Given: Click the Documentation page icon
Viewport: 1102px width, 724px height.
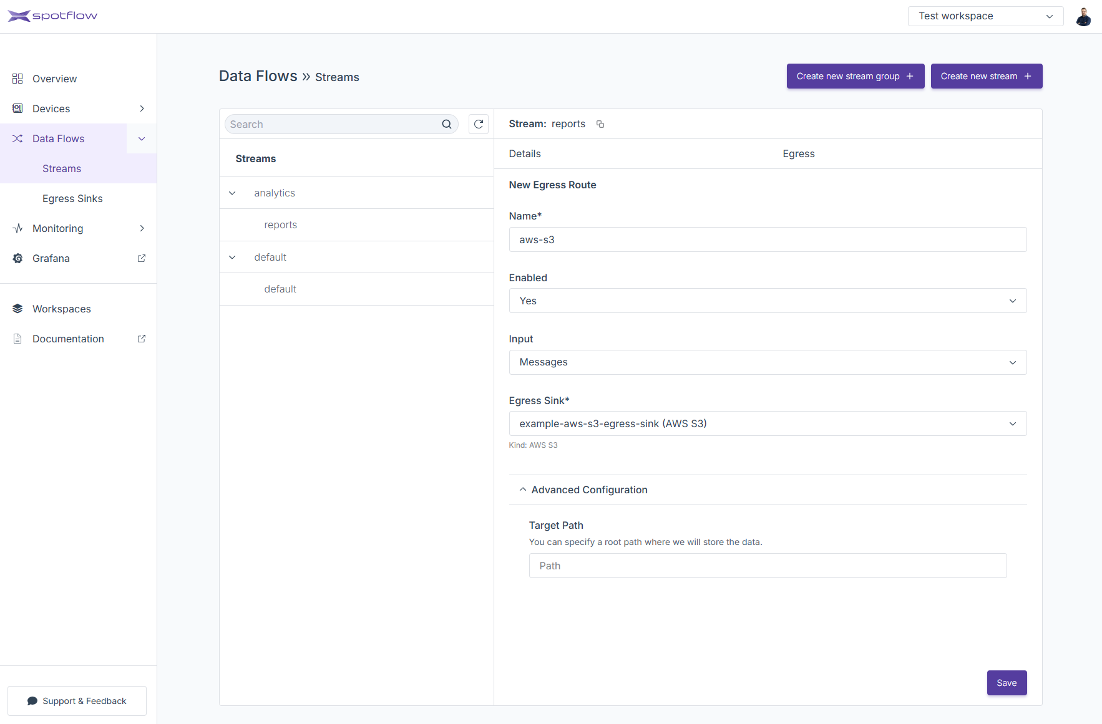Looking at the screenshot, I should point(17,339).
